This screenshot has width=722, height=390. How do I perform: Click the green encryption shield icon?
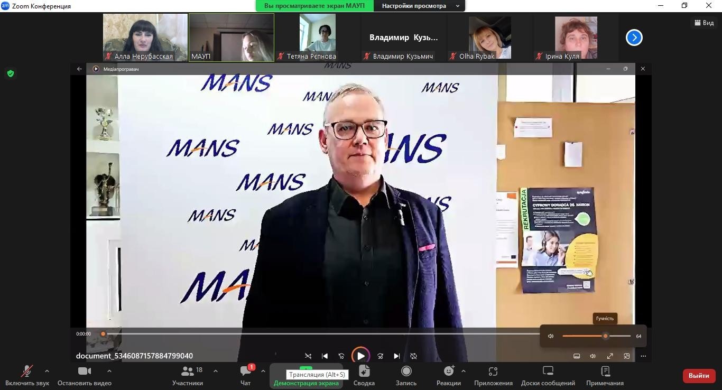(10, 73)
